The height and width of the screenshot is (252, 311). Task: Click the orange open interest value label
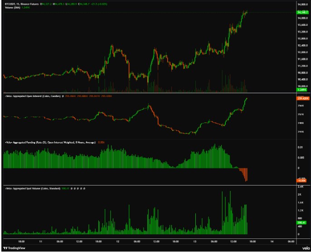pyautogui.click(x=302, y=98)
